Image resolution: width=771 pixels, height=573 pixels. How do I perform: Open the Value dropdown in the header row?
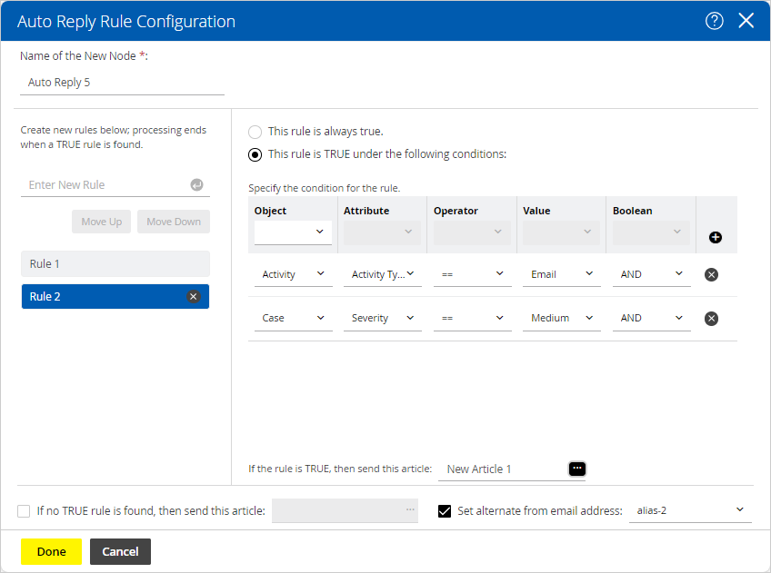click(561, 232)
